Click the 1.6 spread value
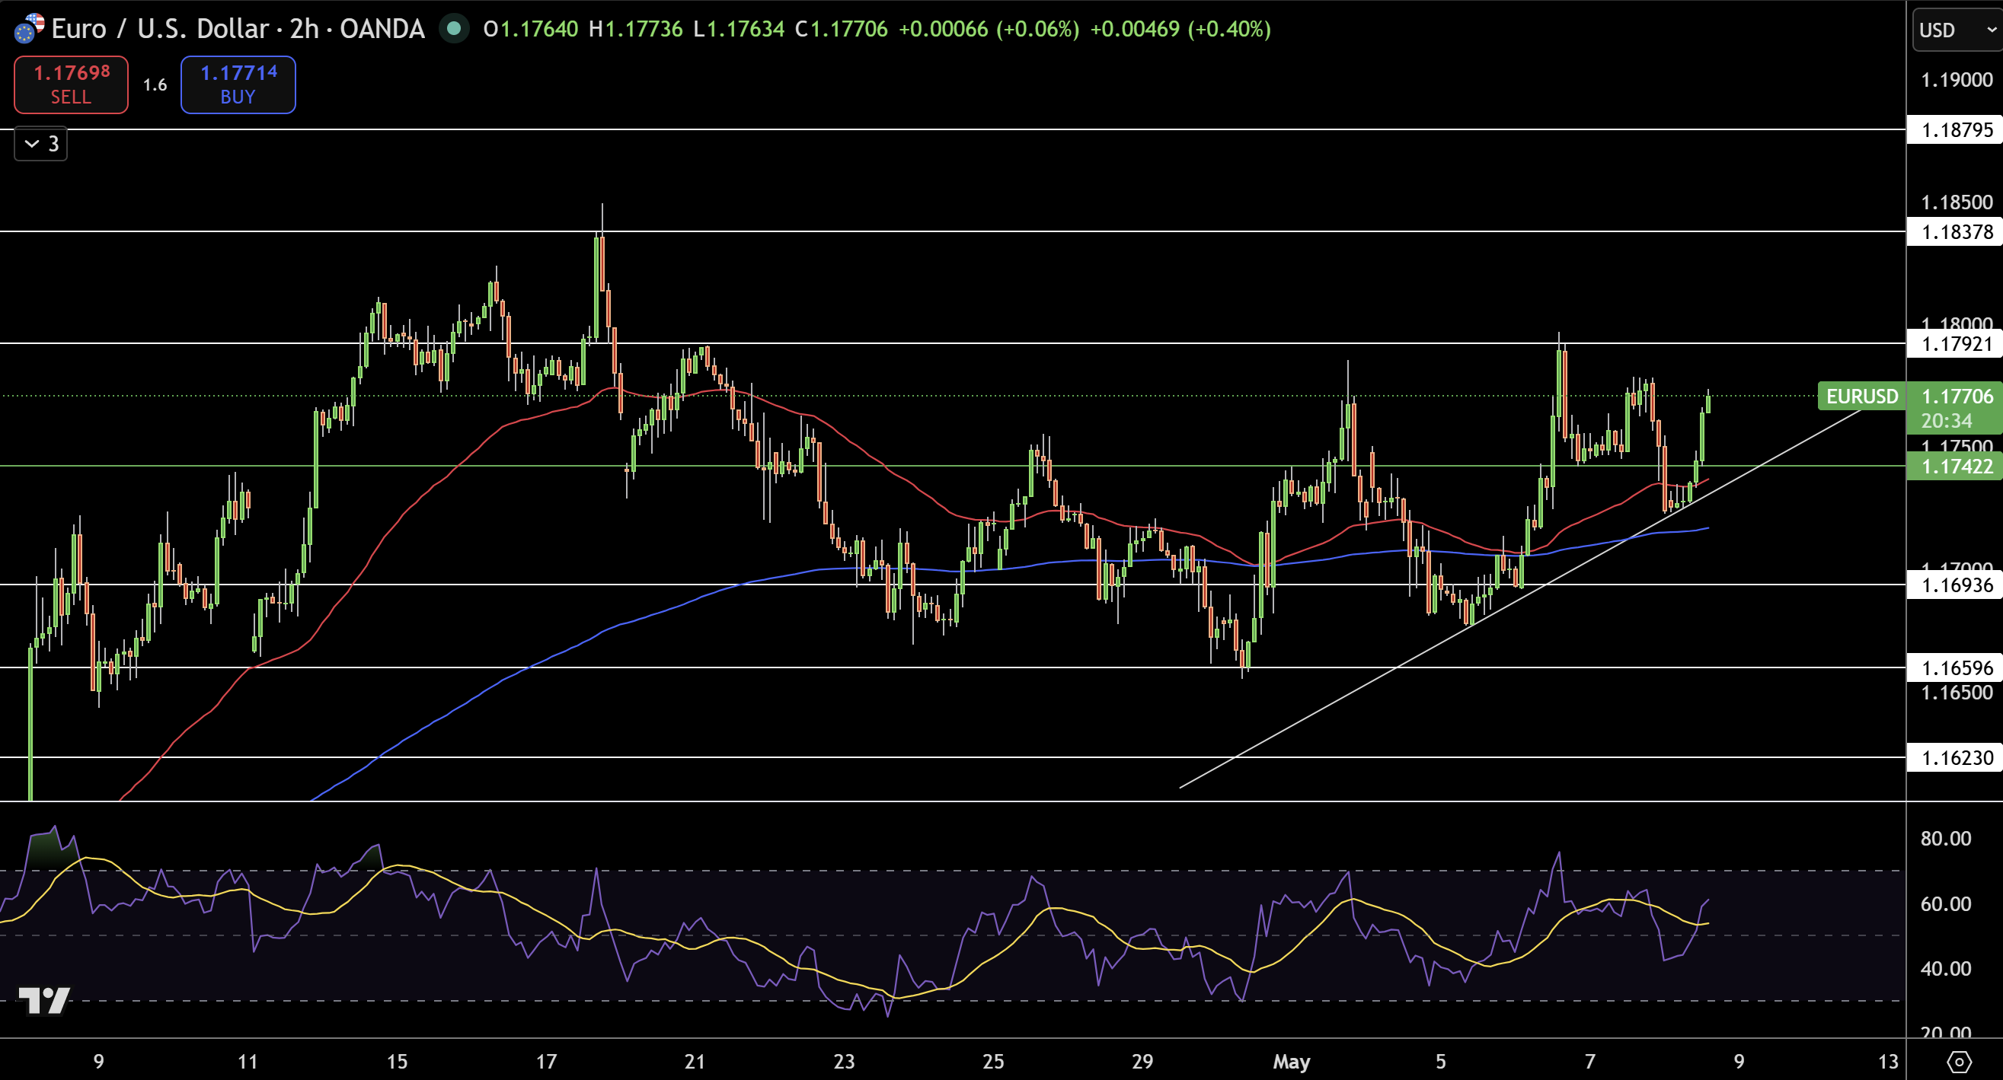 tap(155, 84)
